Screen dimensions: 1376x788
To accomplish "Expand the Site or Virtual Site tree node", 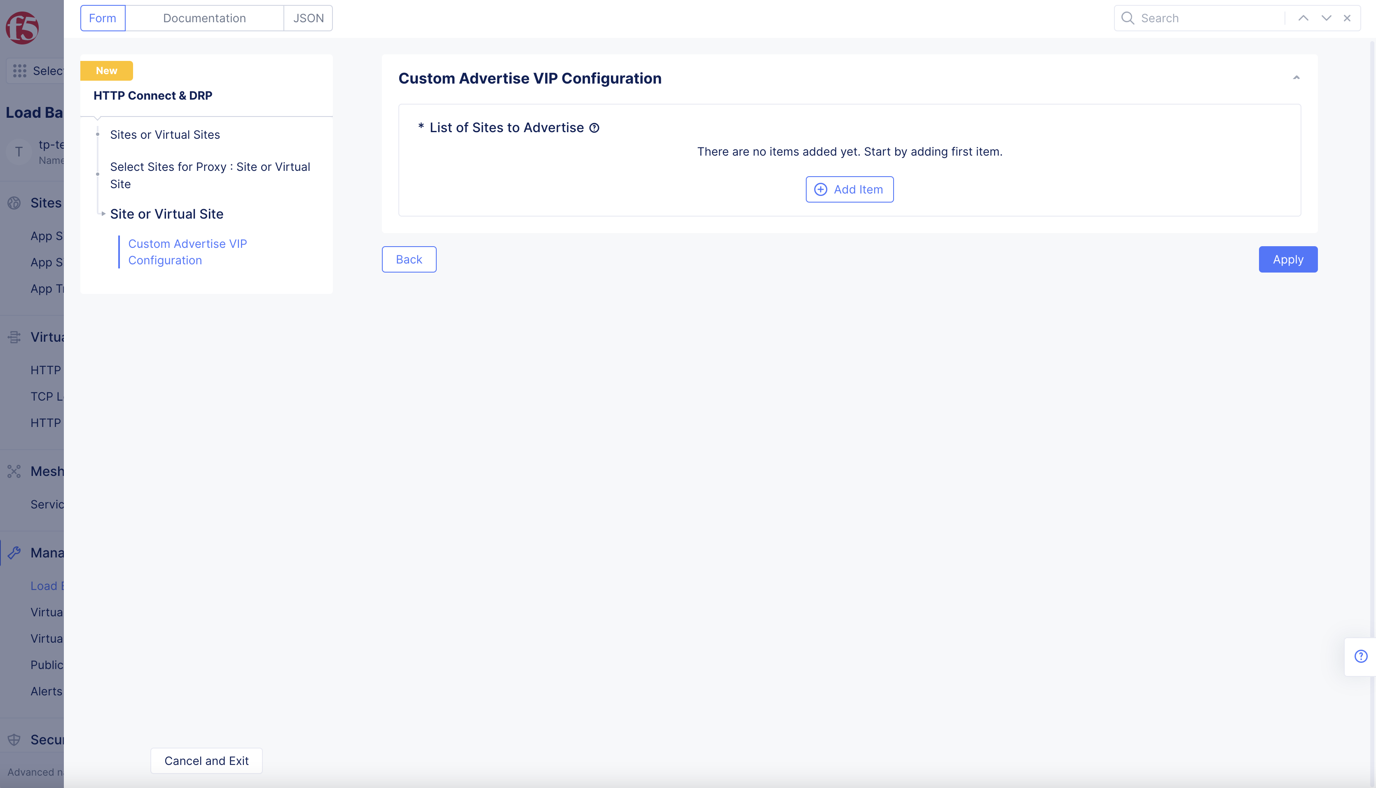I will (x=103, y=214).
